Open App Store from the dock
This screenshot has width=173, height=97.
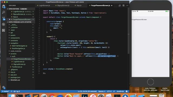[x=125, y=96]
